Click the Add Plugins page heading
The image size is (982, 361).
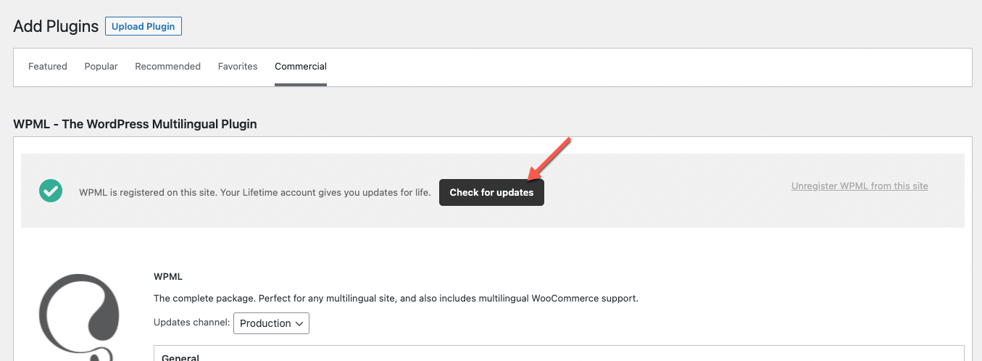click(x=56, y=27)
